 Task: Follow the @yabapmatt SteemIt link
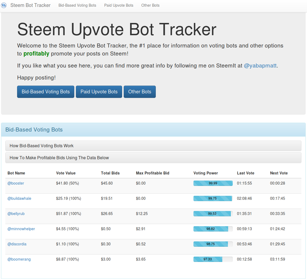[x=260, y=66]
